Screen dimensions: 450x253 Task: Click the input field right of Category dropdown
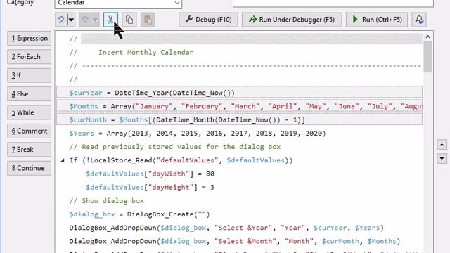tap(333, 3)
